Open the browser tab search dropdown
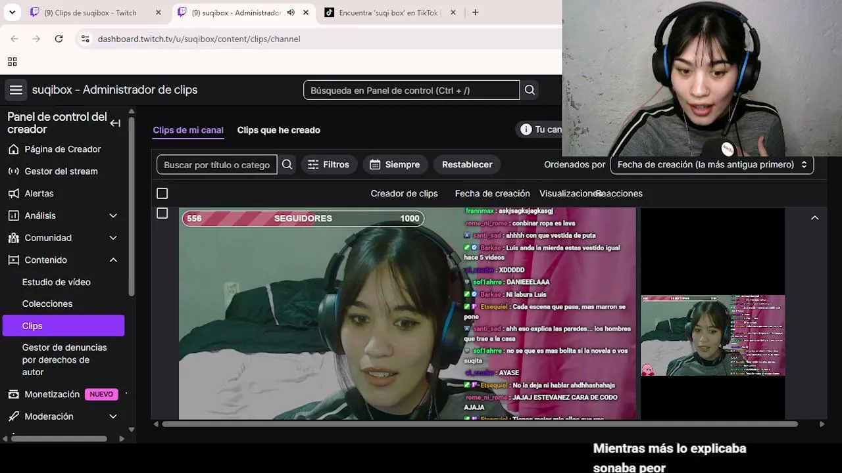The height and width of the screenshot is (473, 842). tap(12, 12)
